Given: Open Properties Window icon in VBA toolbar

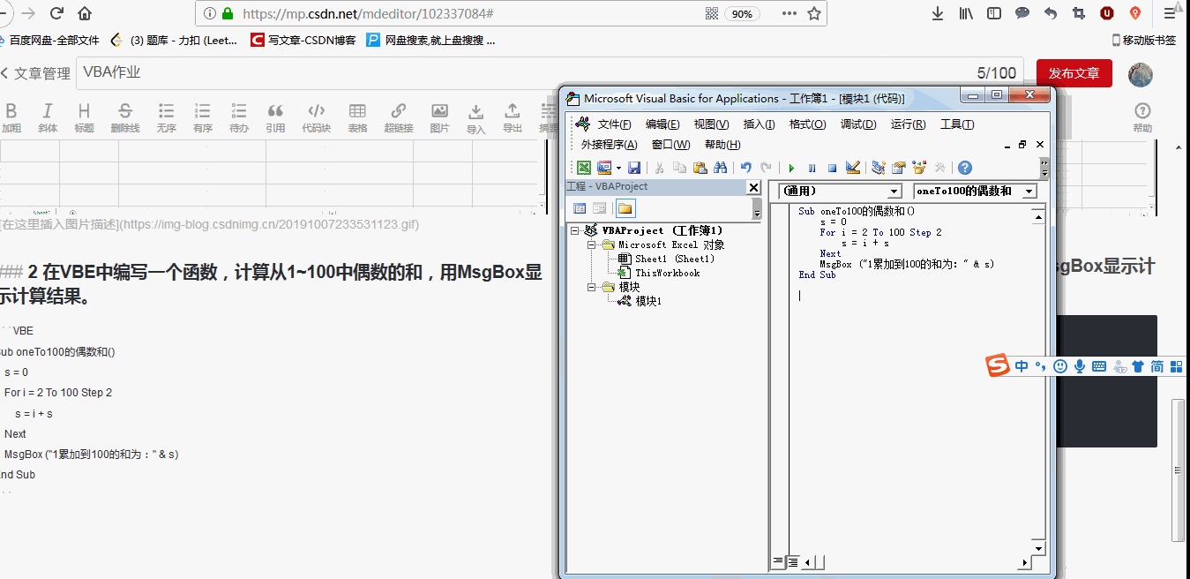Looking at the screenshot, I should (899, 168).
